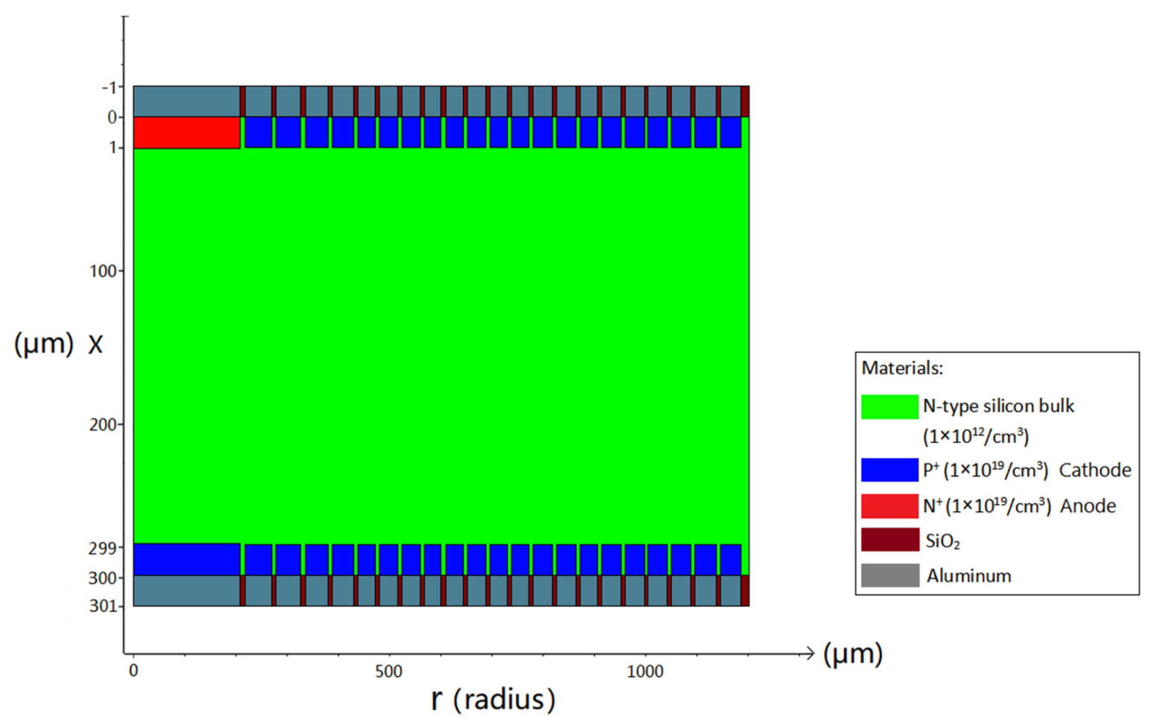Click the large bottom-left aluminum contact block
The height and width of the screenshot is (728, 1156).
186,591
